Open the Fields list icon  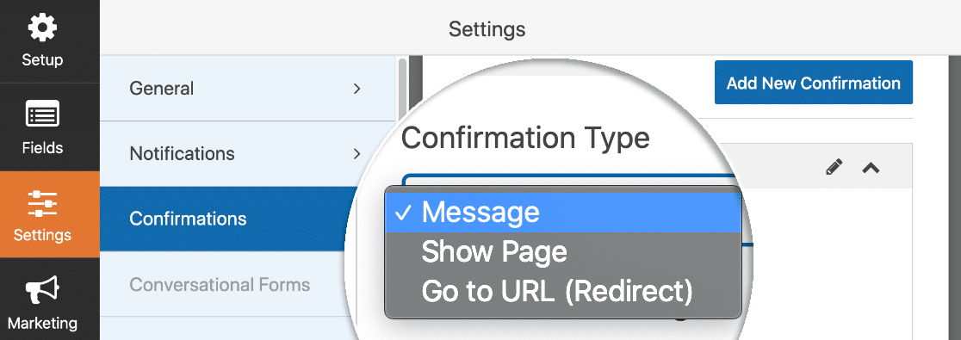[x=42, y=114]
